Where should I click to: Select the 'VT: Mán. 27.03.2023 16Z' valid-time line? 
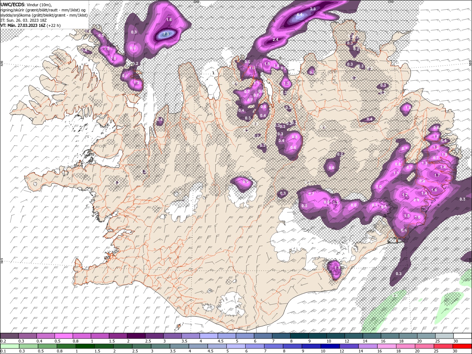tap(23, 25)
